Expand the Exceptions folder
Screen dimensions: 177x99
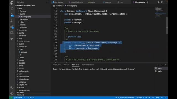coord(24,20)
